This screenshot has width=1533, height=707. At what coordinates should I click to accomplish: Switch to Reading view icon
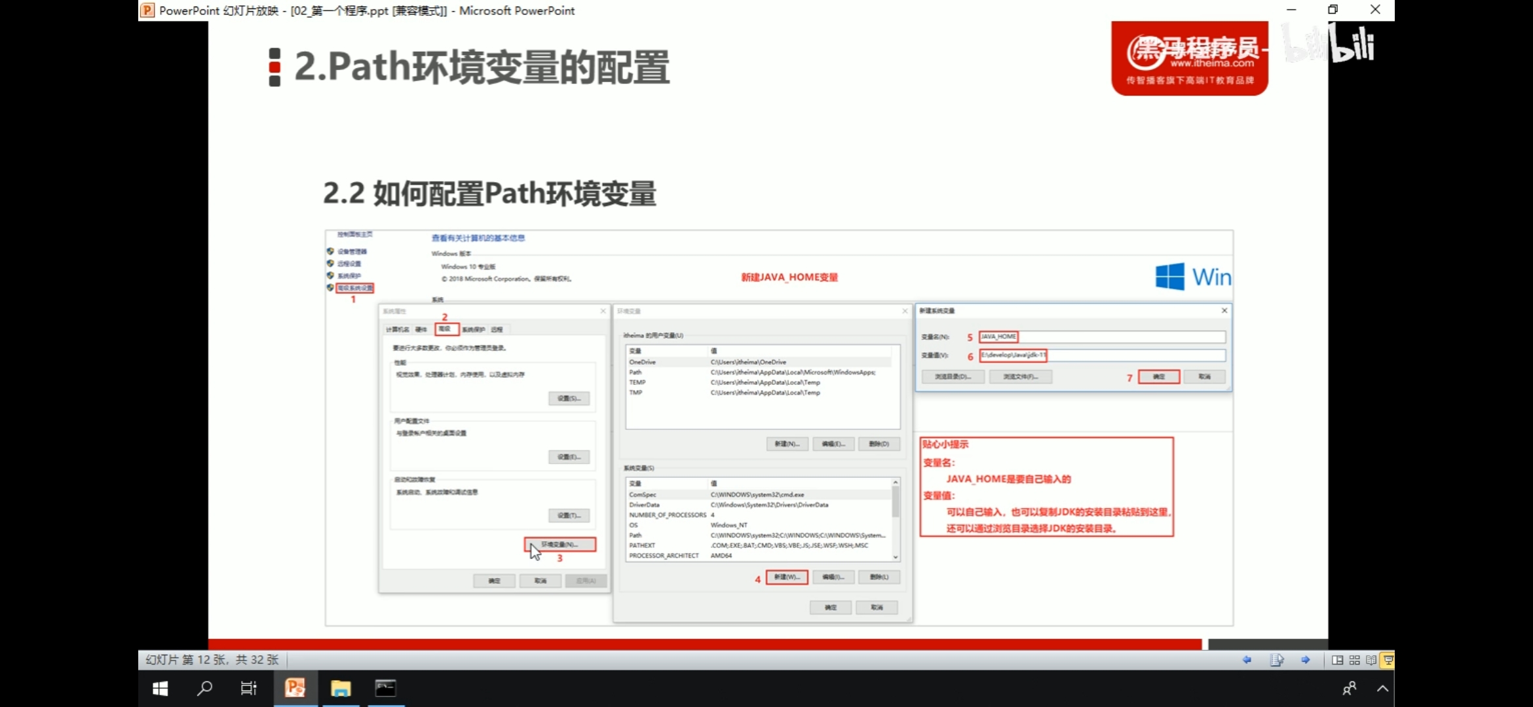(1371, 660)
